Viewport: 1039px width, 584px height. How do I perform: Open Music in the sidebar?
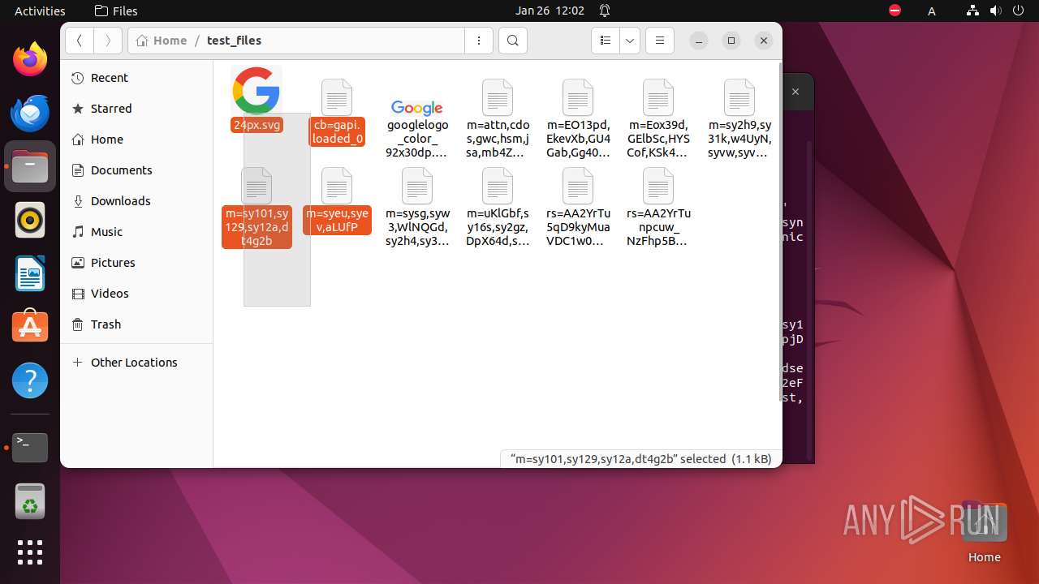[x=136, y=232]
